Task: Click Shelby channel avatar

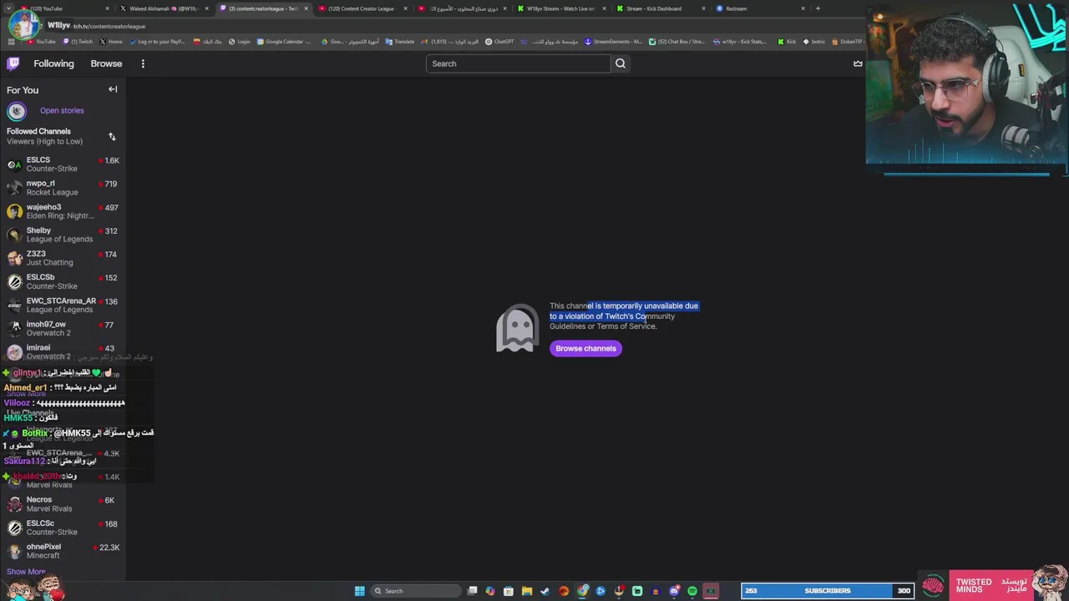Action: [14, 235]
